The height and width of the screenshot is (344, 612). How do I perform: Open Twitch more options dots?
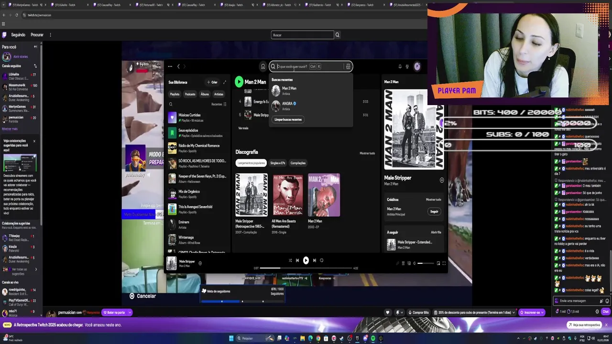[50, 35]
